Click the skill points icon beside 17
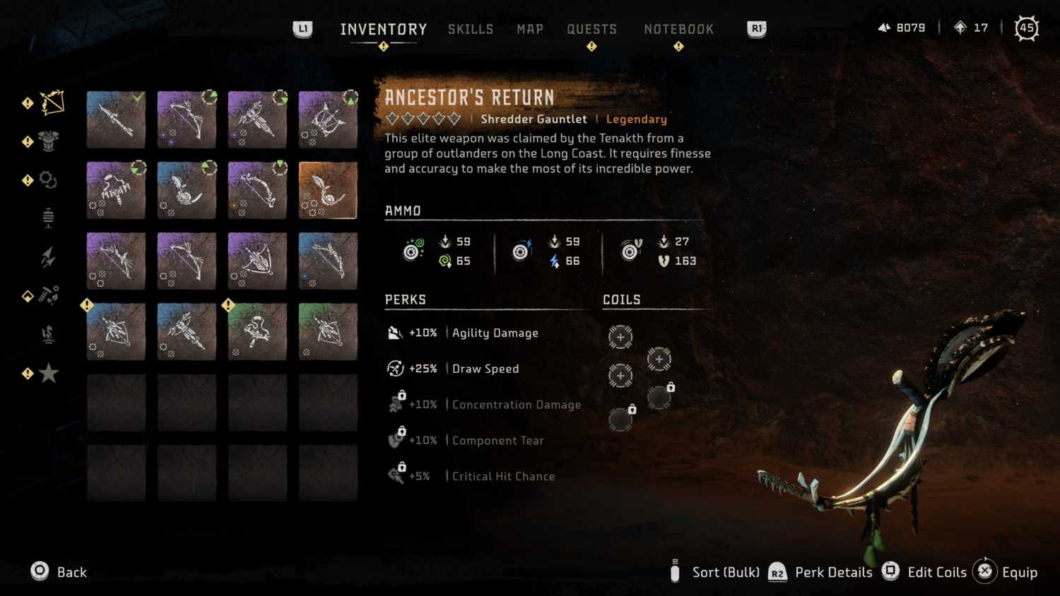1060x596 pixels. click(960, 28)
